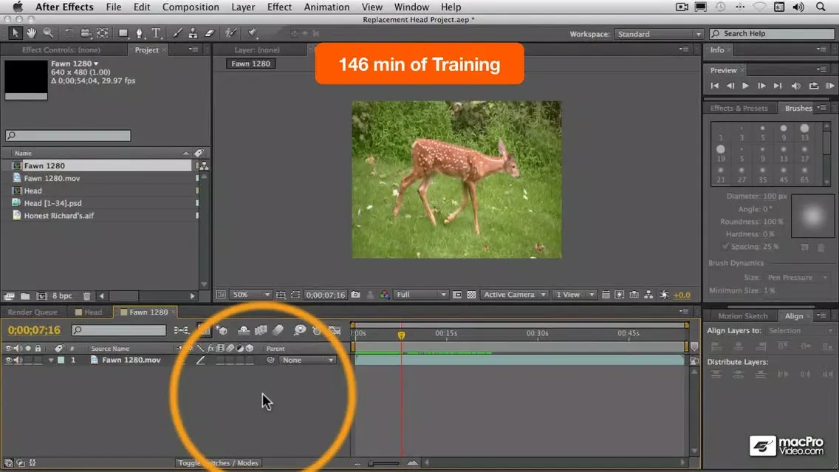Open Pen Pressure size dropdown
The height and width of the screenshot is (472, 839).
tap(797, 277)
